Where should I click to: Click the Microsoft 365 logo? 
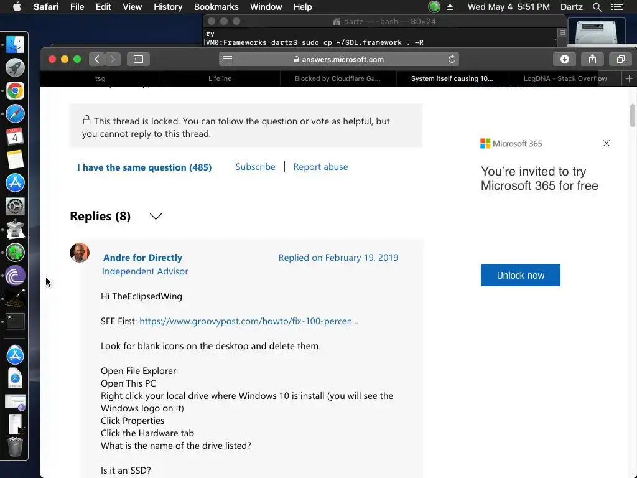pos(511,144)
